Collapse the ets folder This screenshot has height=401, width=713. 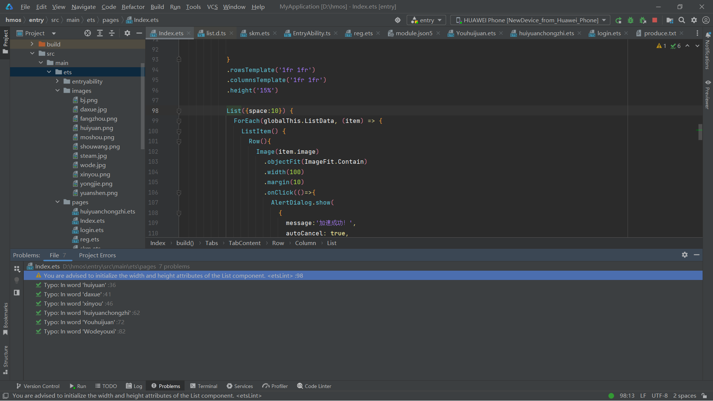[x=49, y=72]
